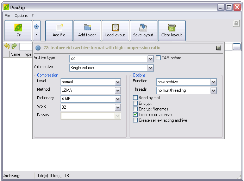Viewport: 244px width, 181px height.
Task: Click the Add file toolbar button
Action: (x=59, y=31)
